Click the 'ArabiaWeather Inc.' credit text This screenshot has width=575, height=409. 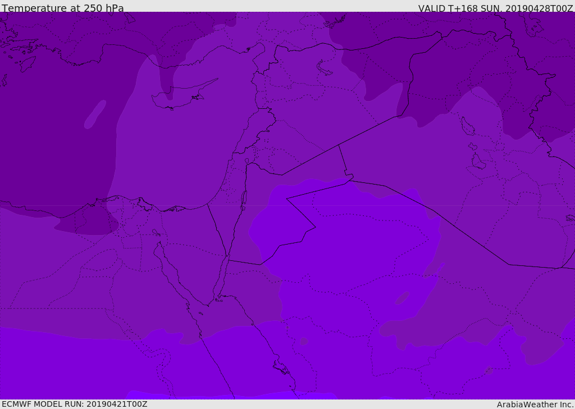tap(535, 405)
